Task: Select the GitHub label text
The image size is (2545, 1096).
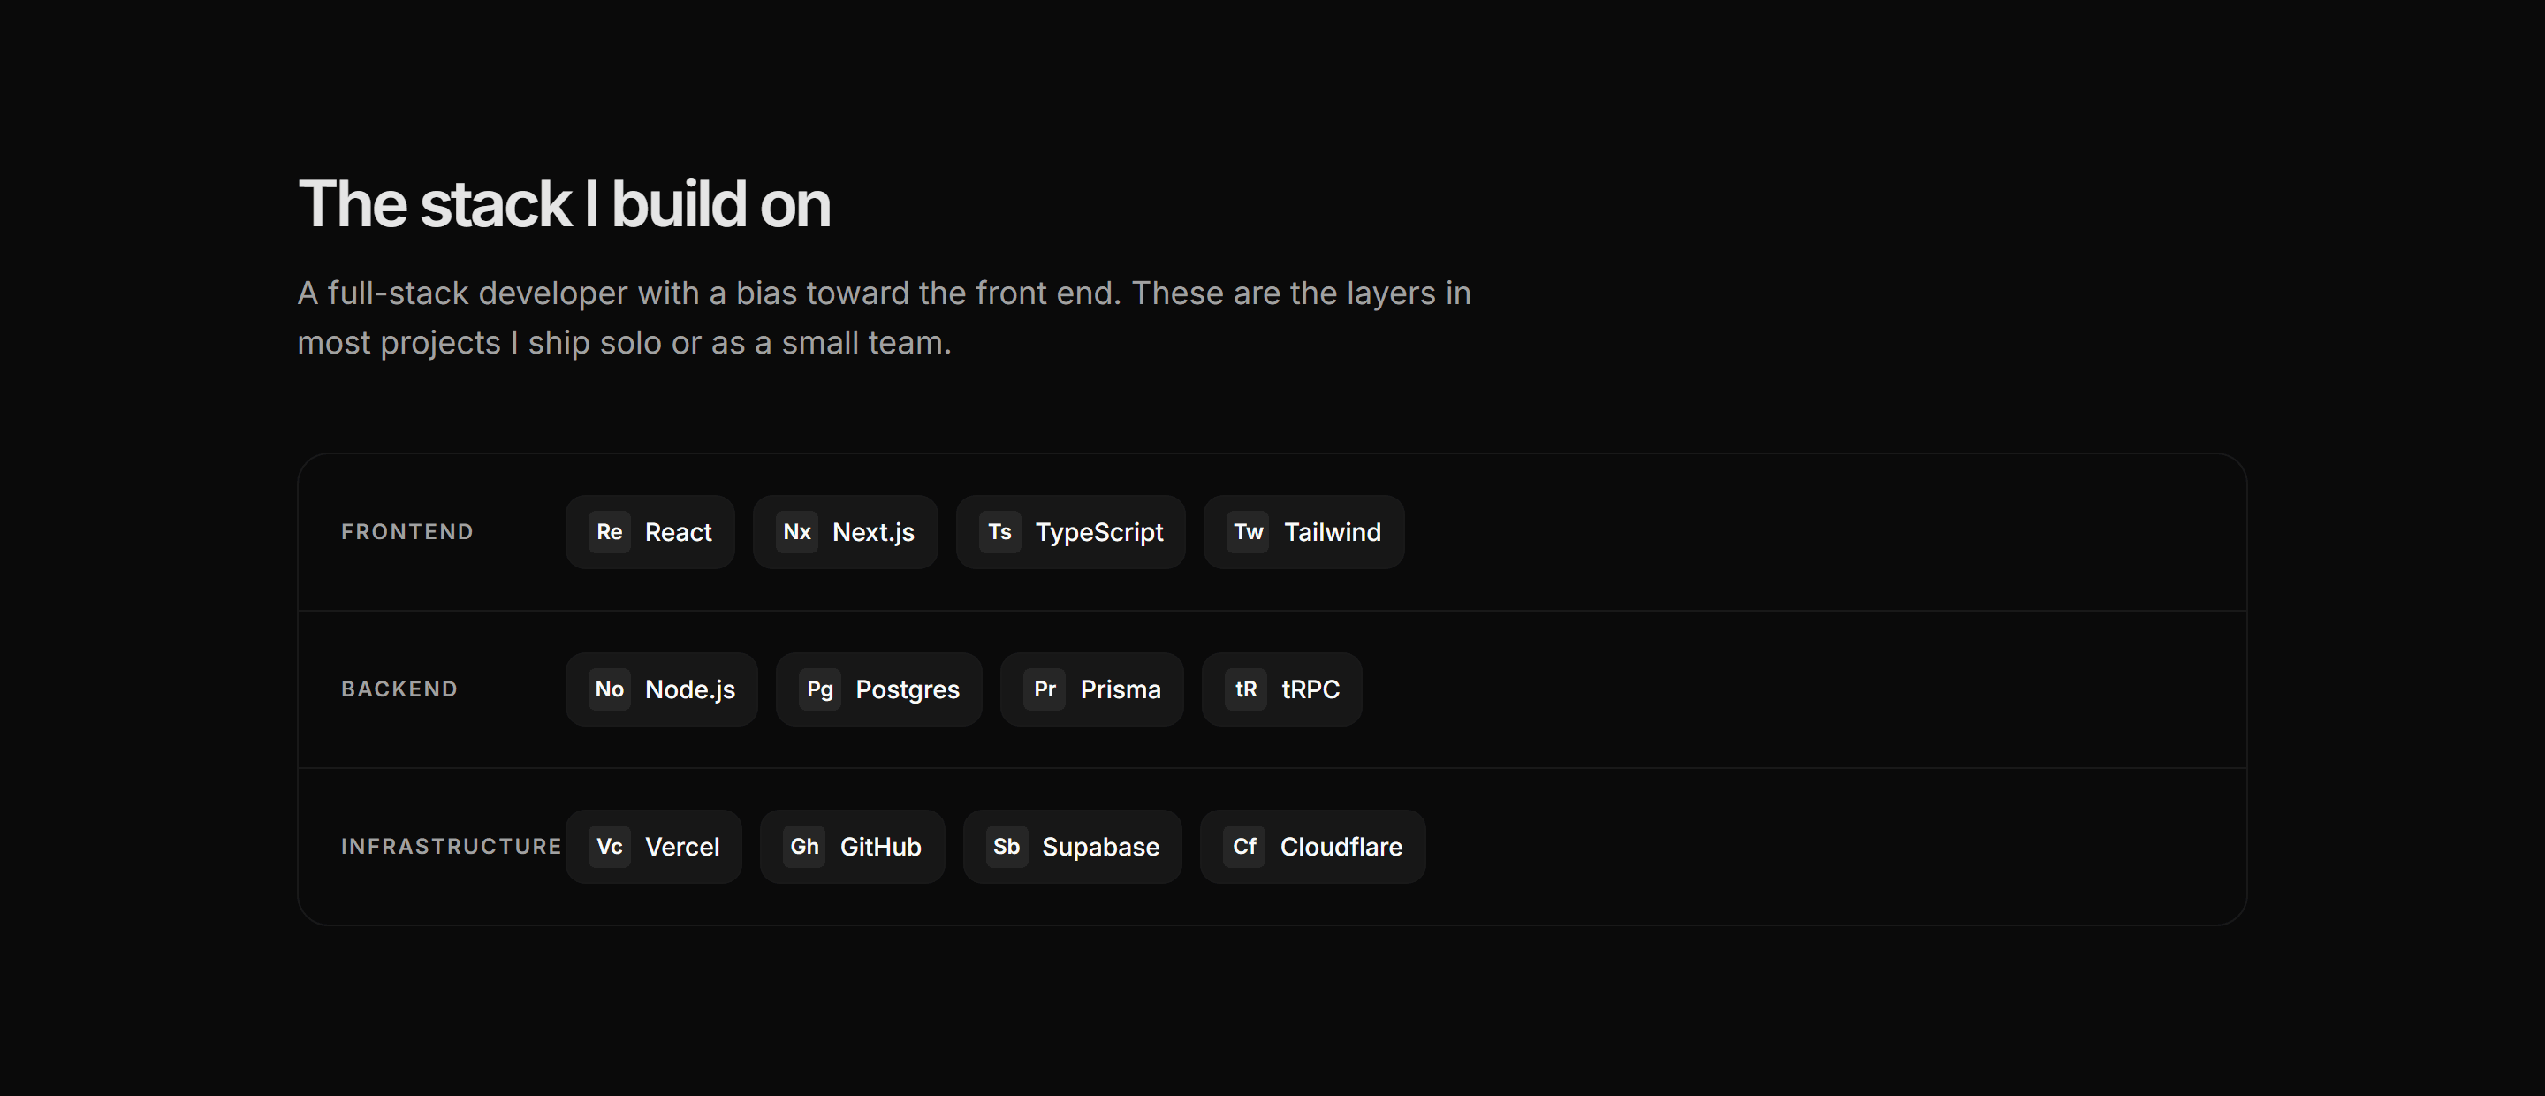Action: coord(881,847)
